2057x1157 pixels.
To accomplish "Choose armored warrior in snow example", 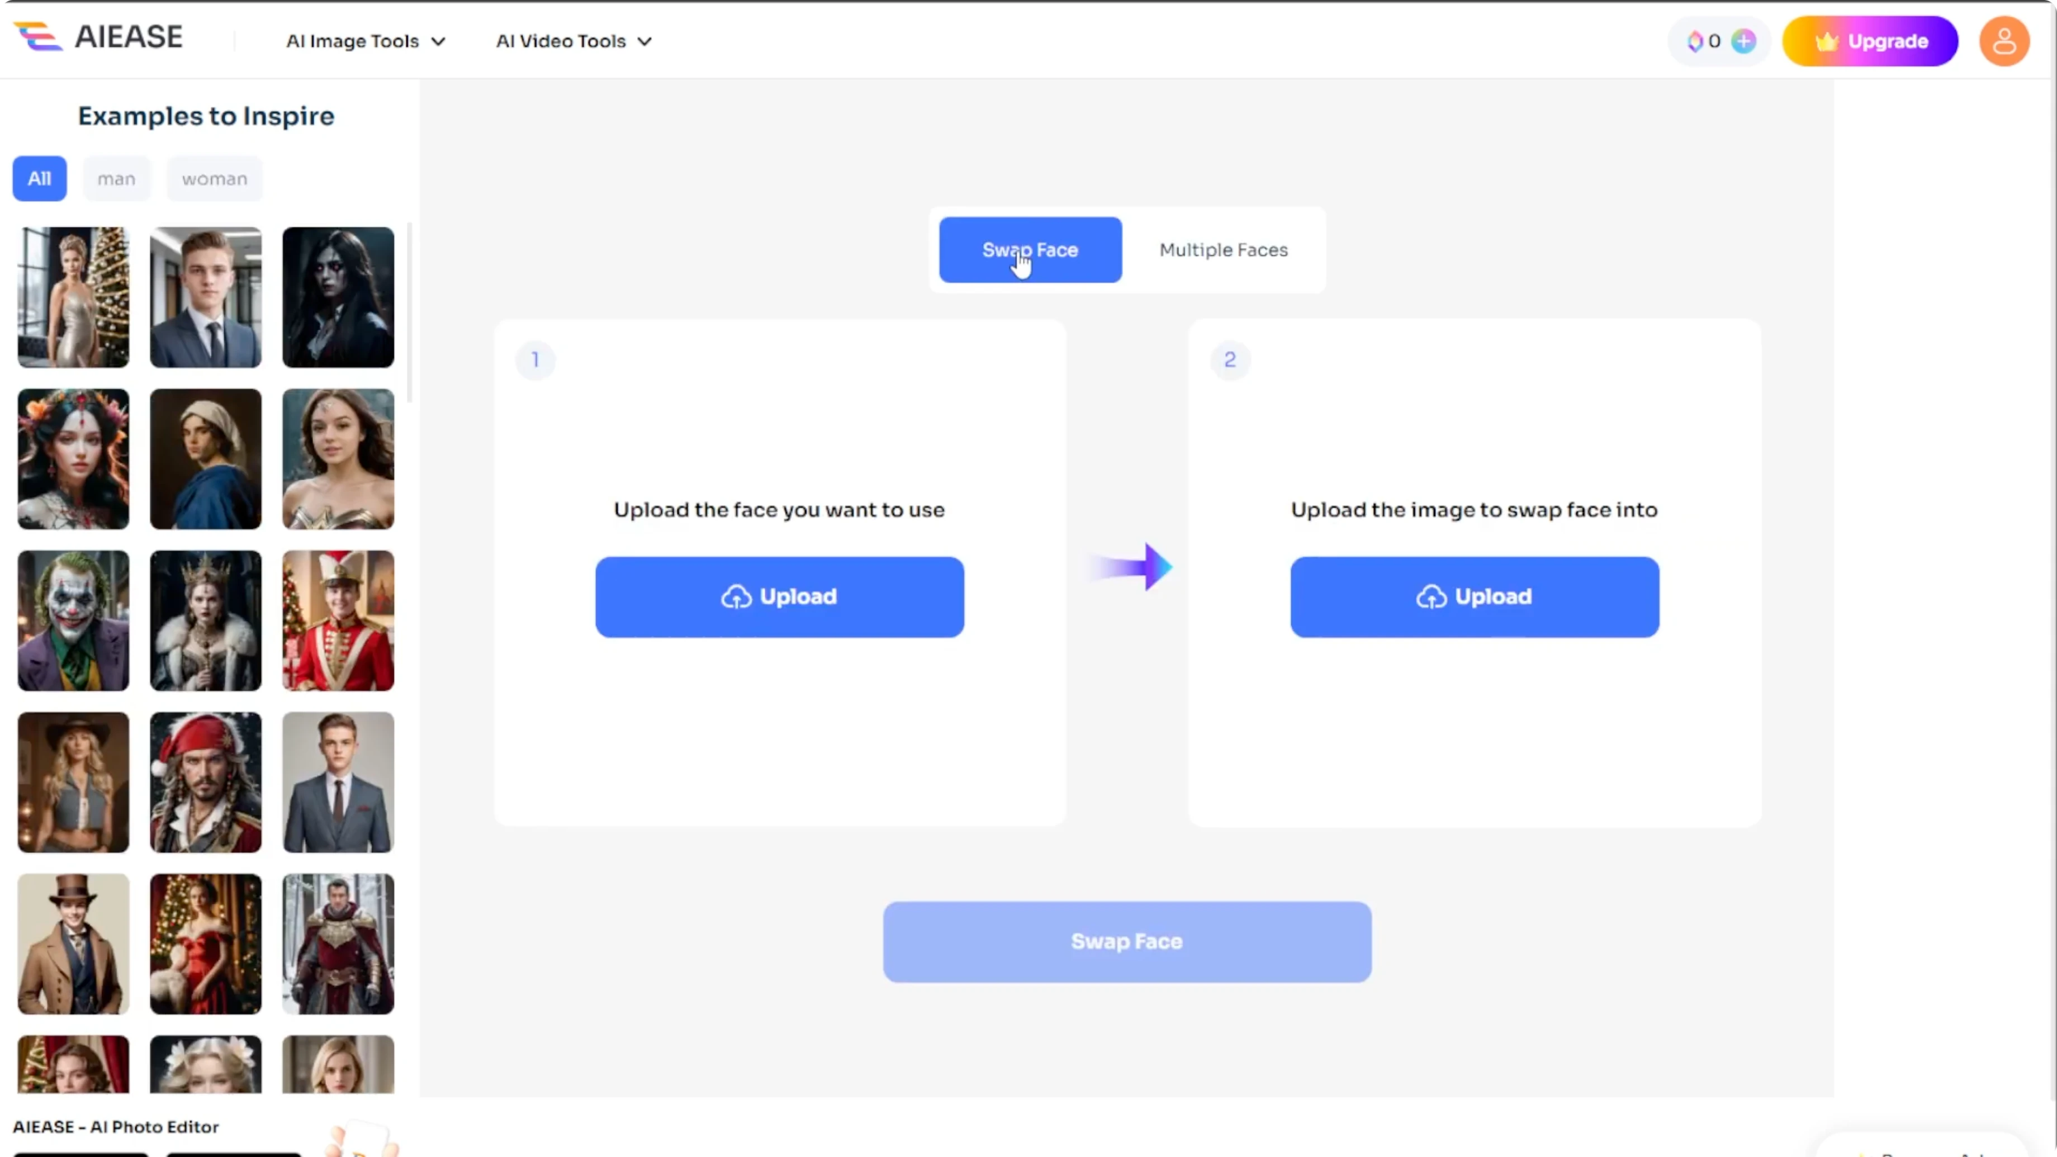I will [x=338, y=944].
